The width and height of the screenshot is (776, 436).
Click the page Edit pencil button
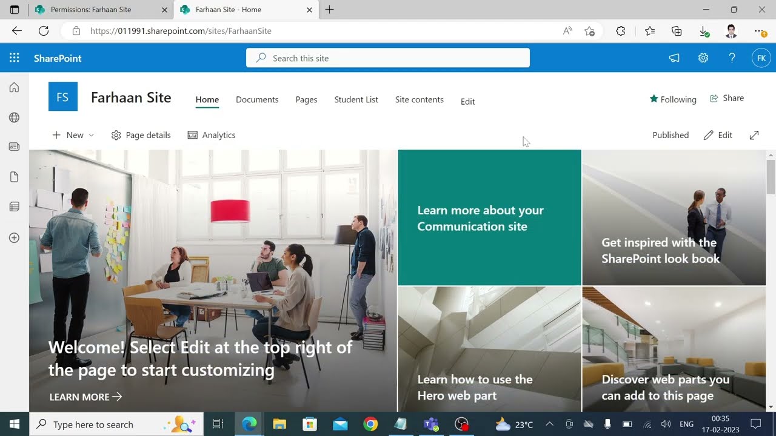[718, 135]
